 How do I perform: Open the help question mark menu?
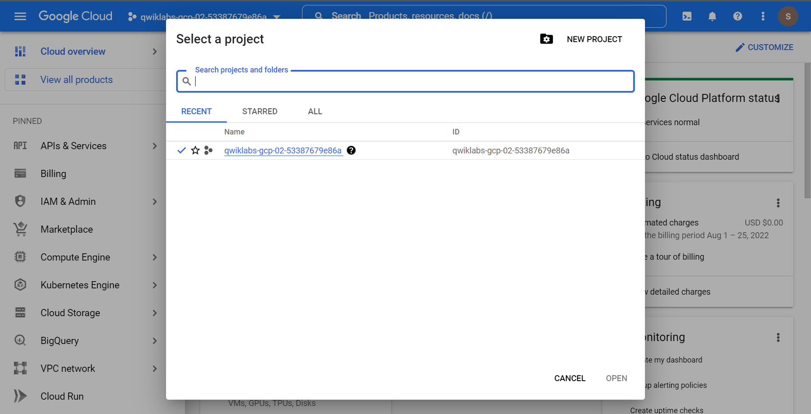coord(738,17)
